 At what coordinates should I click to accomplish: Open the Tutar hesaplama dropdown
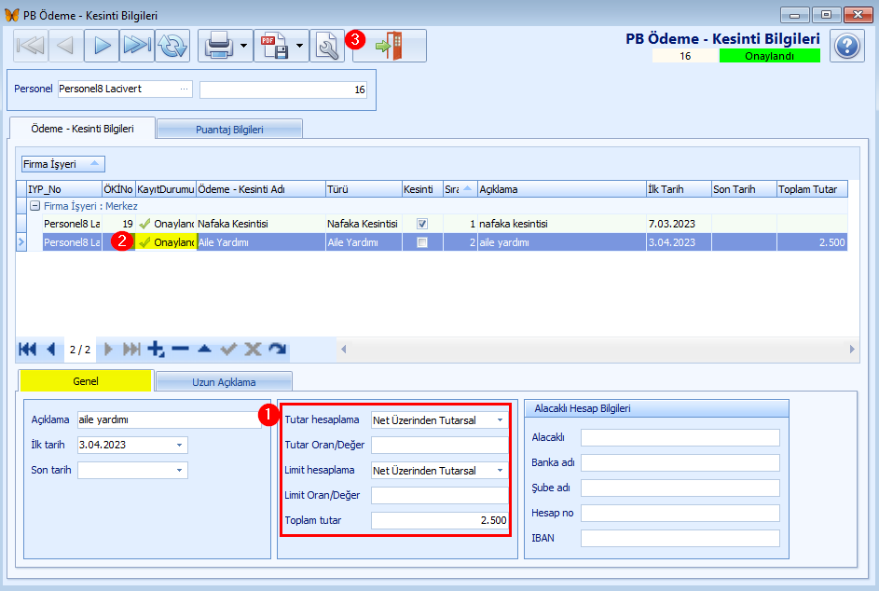[x=500, y=420]
